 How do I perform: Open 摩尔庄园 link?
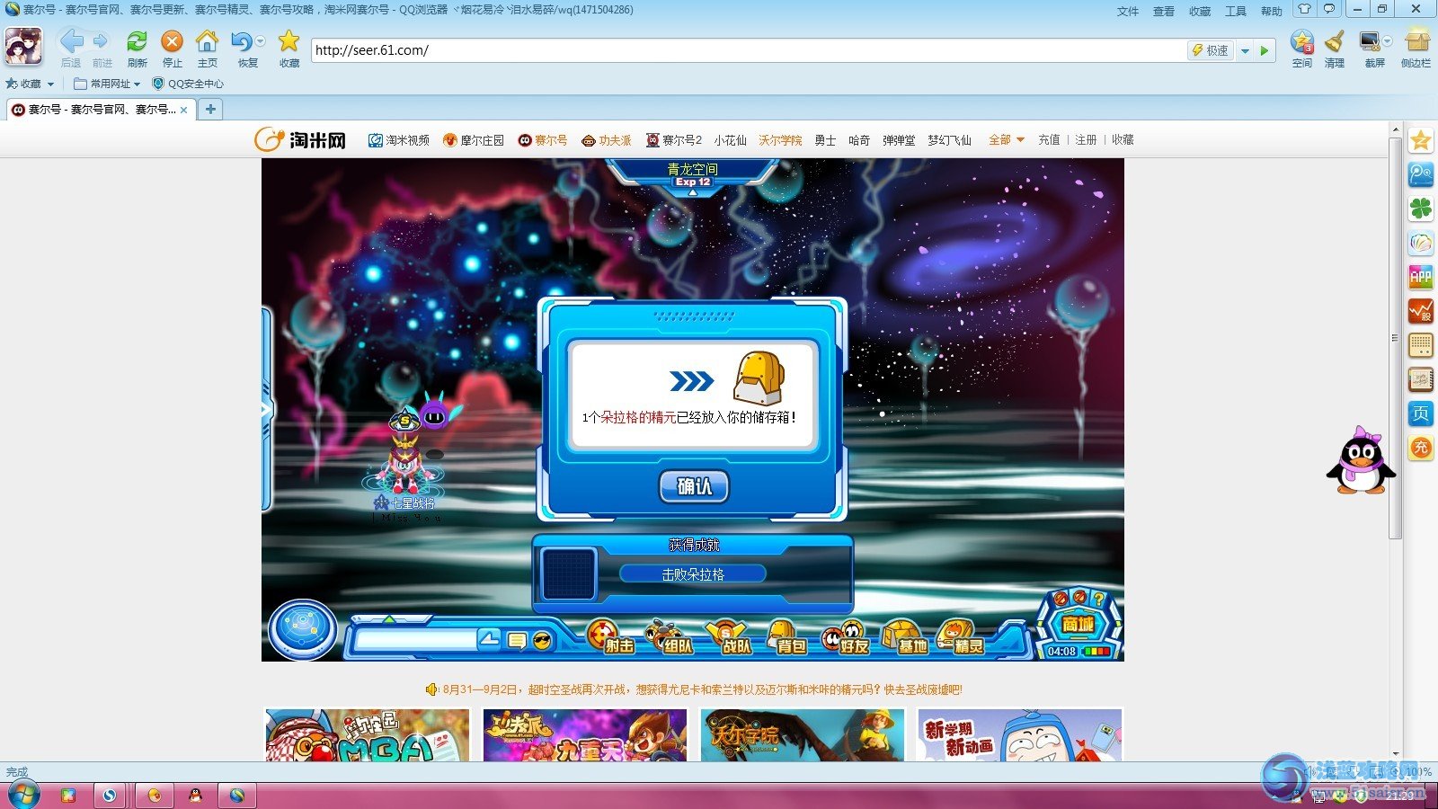point(474,140)
